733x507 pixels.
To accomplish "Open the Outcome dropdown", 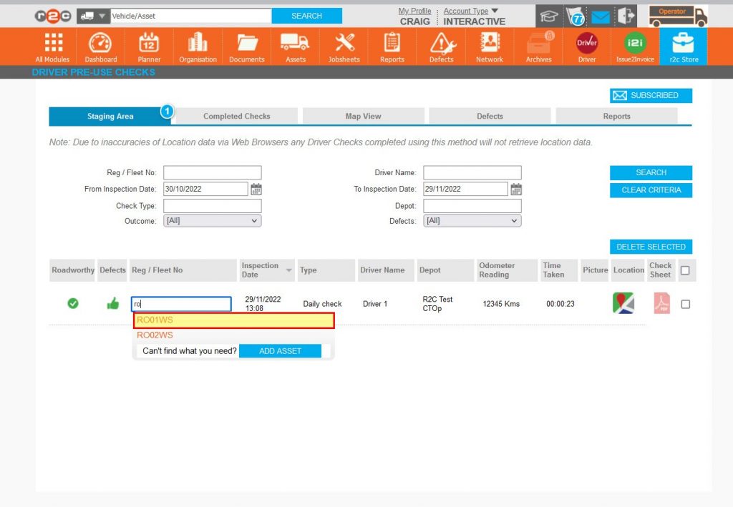I will pyautogui.click(x=212, y=220).
